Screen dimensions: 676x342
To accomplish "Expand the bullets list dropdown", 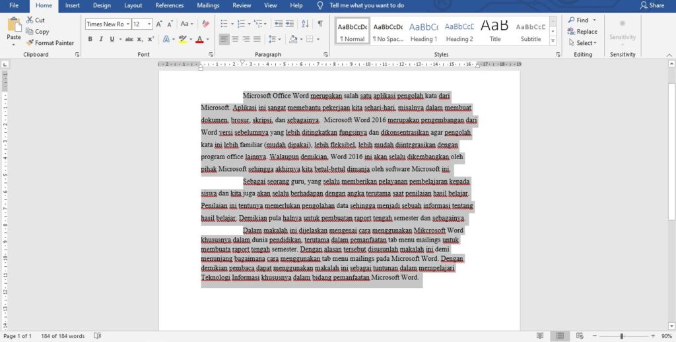I will click(x=232, y=24).
